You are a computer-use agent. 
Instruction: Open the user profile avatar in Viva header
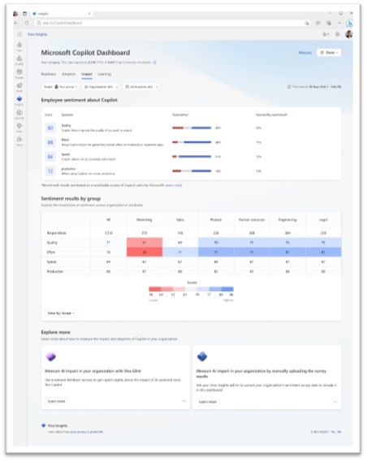[x=349, y=34]
